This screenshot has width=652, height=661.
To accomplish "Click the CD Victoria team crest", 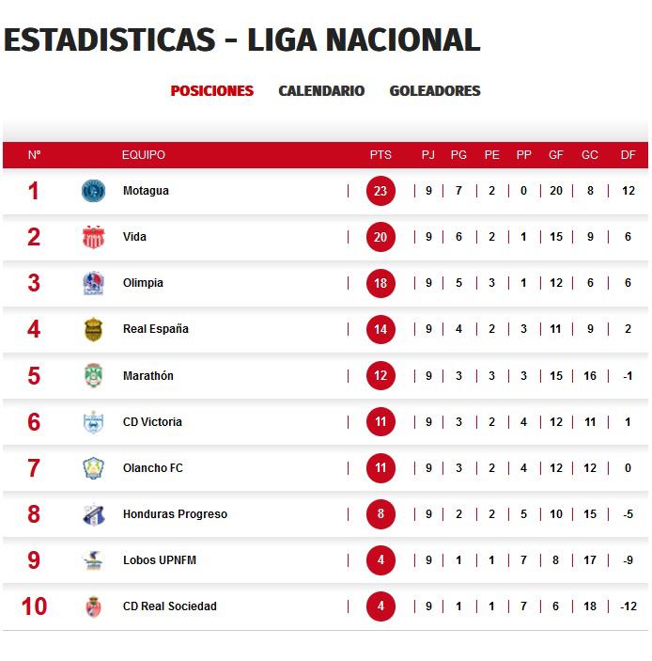I will [93, 422].
